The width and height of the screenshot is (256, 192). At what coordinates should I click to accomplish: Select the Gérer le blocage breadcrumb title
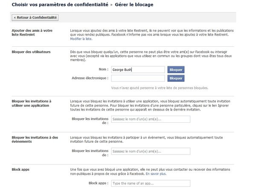click(x=134, y=5)
